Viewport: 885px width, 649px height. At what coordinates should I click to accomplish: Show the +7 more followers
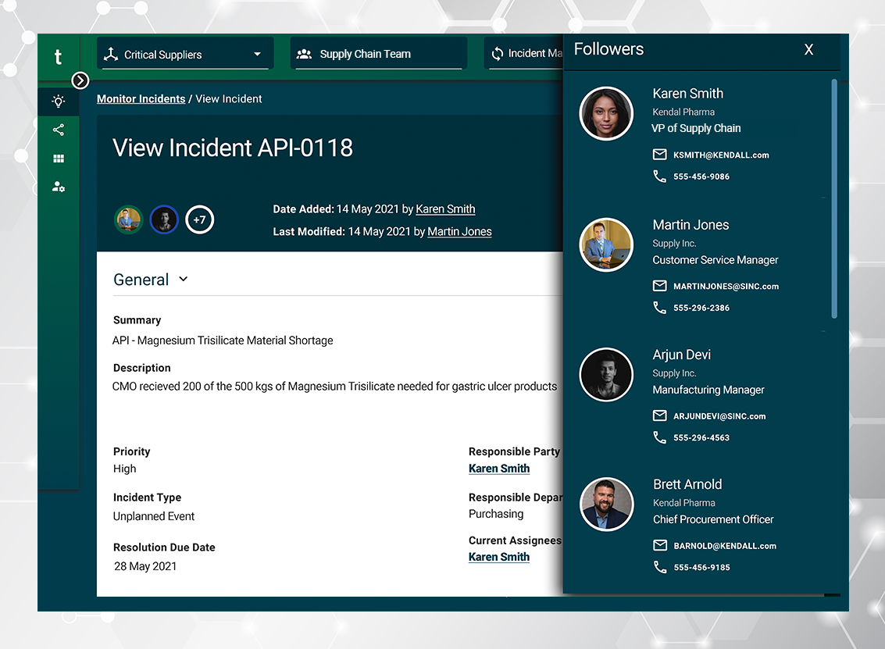tap(200, 219)
